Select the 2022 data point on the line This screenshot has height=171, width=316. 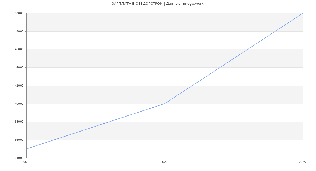coord(27,149)
